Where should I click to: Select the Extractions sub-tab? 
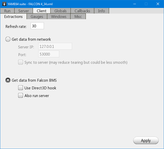(x=13, y=17)
